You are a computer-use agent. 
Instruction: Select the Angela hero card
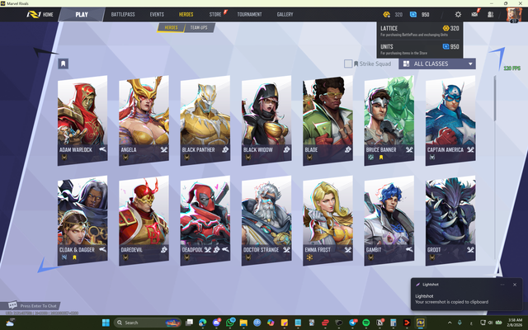pyautogui.click(x=144, y=120)
